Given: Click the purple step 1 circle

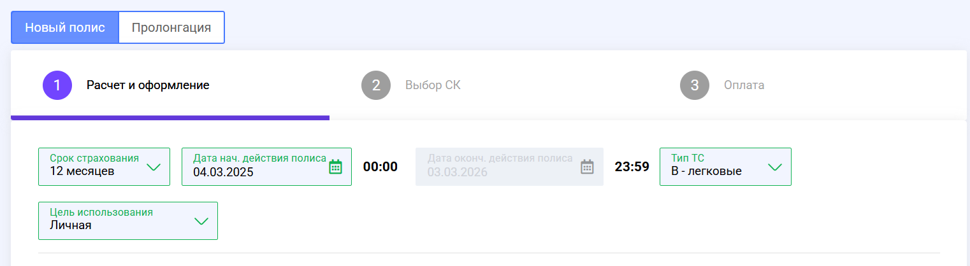Looking at the screenshot, I should [57, 85].
